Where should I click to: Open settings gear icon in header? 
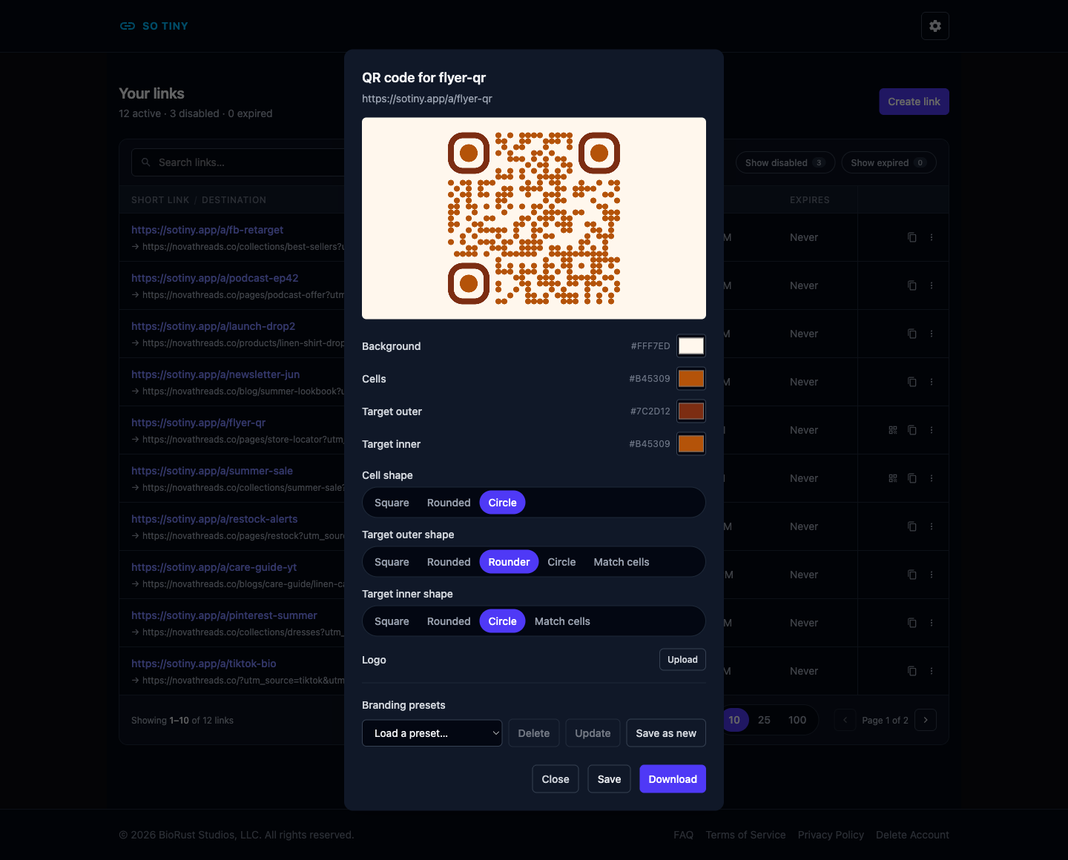tap(935, 26)
